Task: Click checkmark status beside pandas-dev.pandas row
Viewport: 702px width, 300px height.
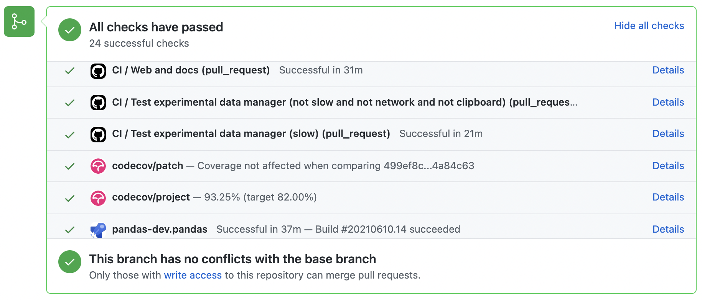Action: click(70, 230)
